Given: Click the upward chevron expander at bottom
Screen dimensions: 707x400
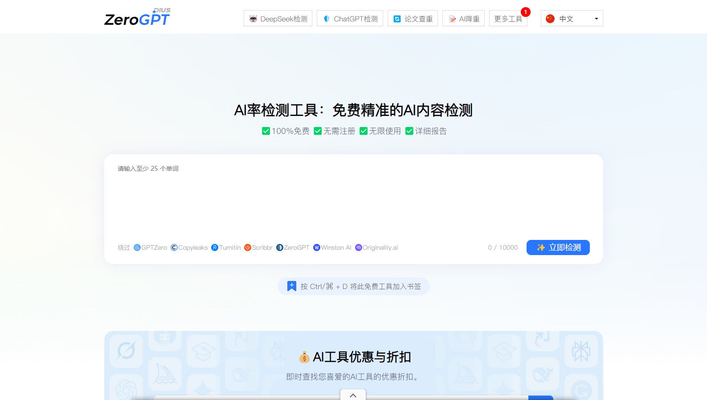Looking at the screenshot, I should click(x=353, y=395).
